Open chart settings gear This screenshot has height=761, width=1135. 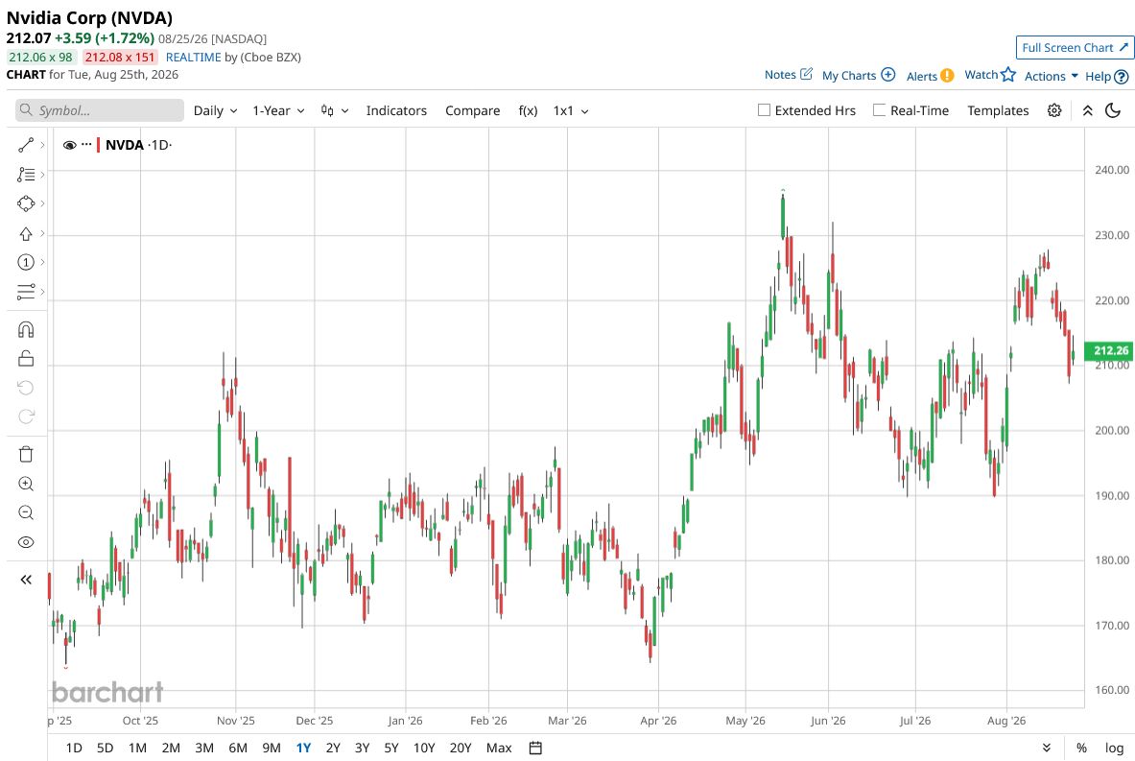(x=1053, y=110)
